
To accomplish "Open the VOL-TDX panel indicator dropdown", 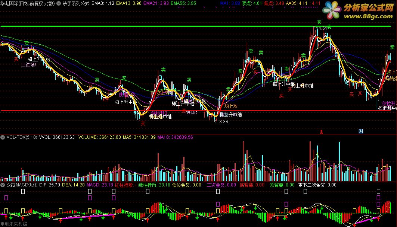I will (3, 137).
